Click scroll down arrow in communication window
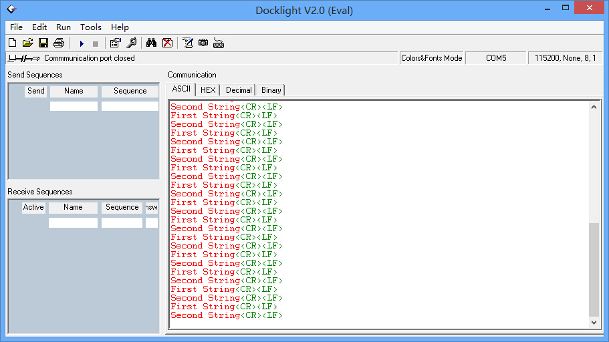 coord(594,322)
